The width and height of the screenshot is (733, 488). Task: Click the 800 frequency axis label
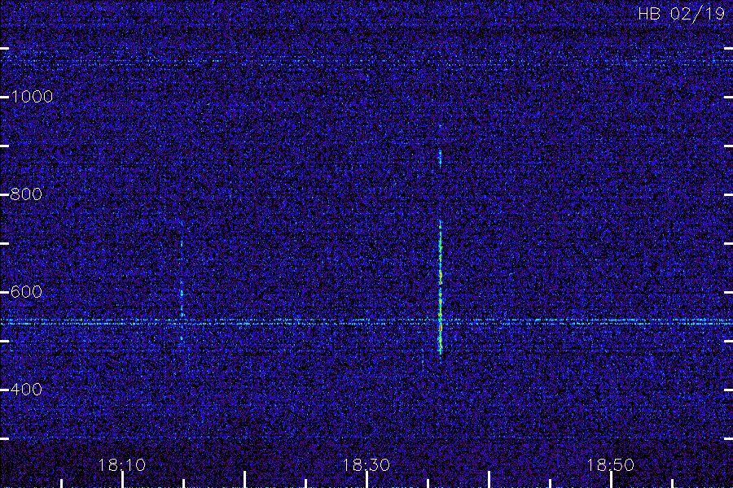[26, 194]
